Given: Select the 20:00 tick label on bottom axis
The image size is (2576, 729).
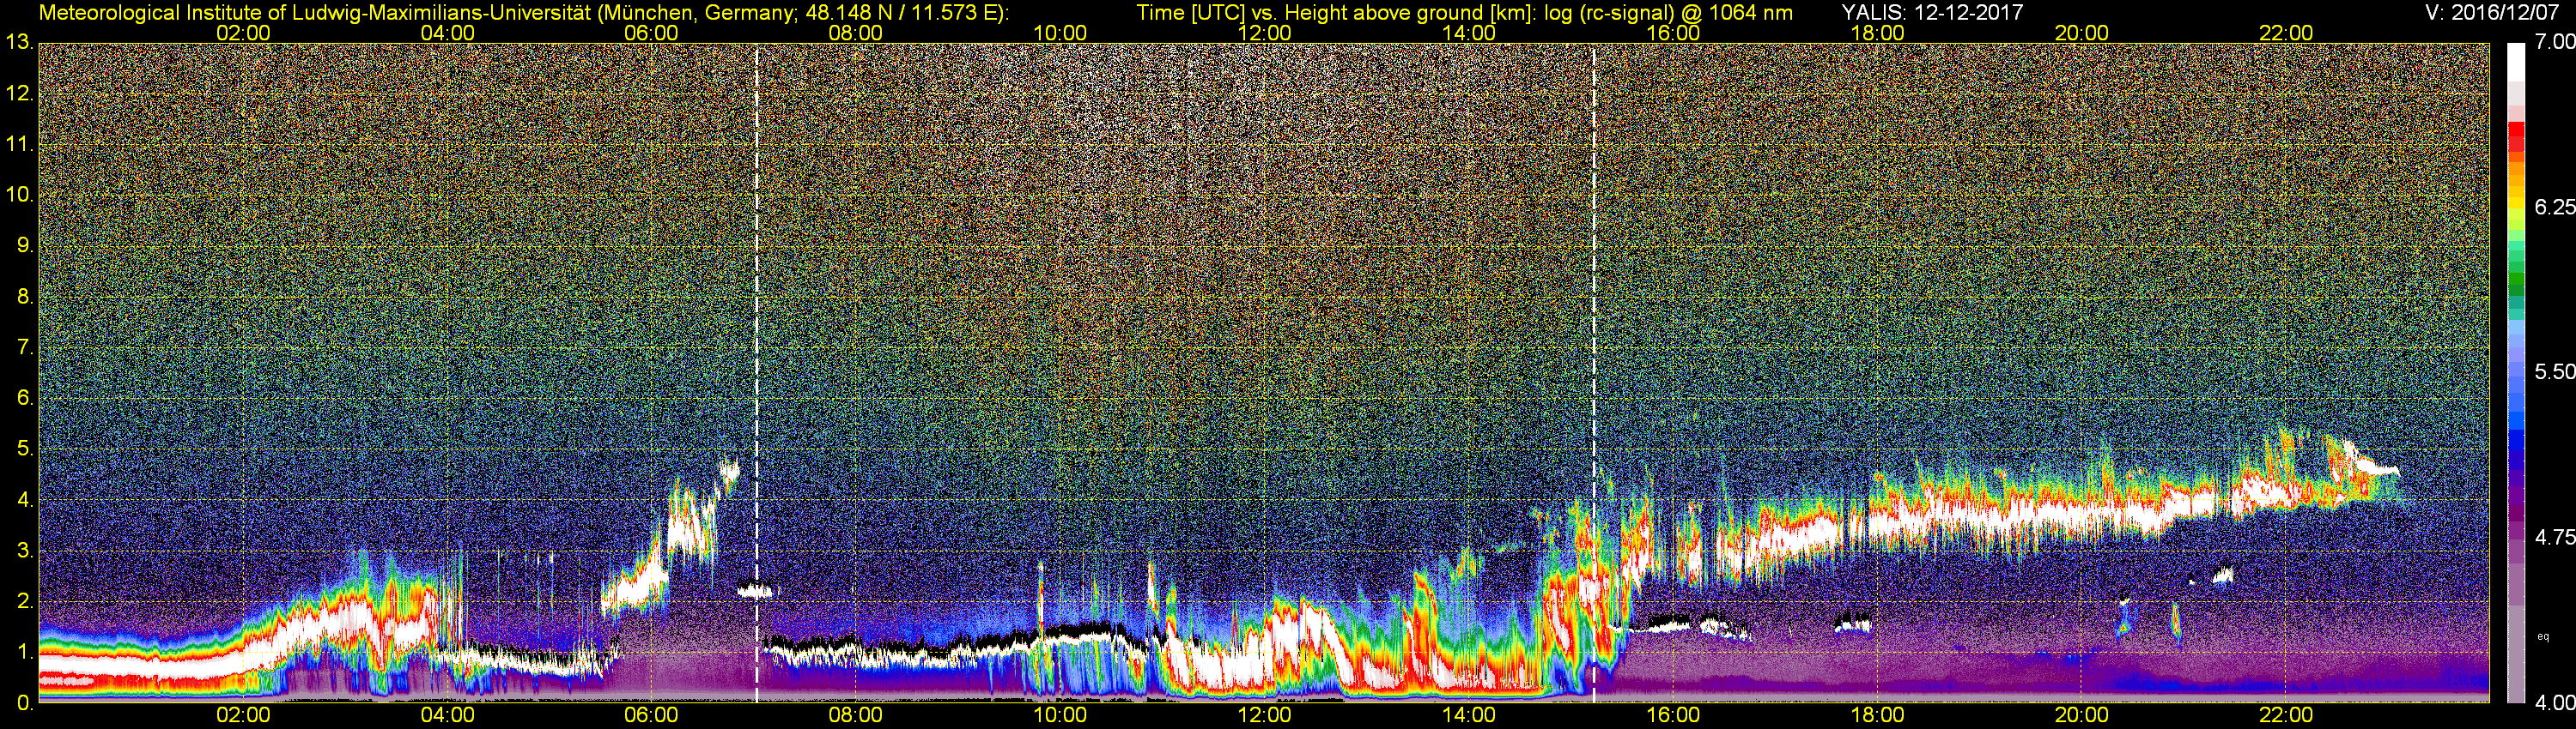Looking at the screenshot, I should coord(2082,716).
